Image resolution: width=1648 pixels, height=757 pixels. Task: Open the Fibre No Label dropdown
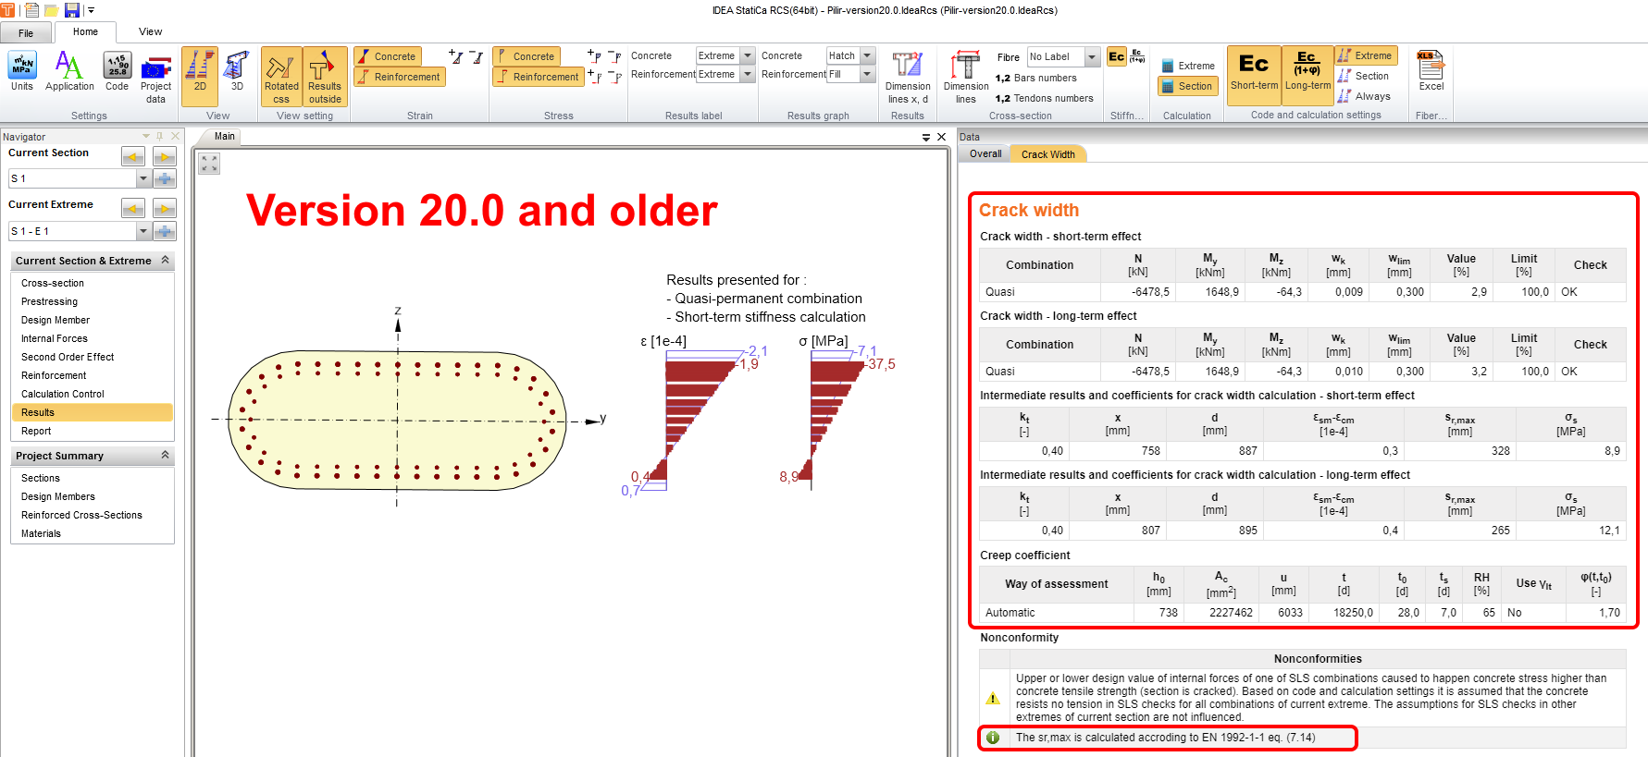coord(1092,57)
